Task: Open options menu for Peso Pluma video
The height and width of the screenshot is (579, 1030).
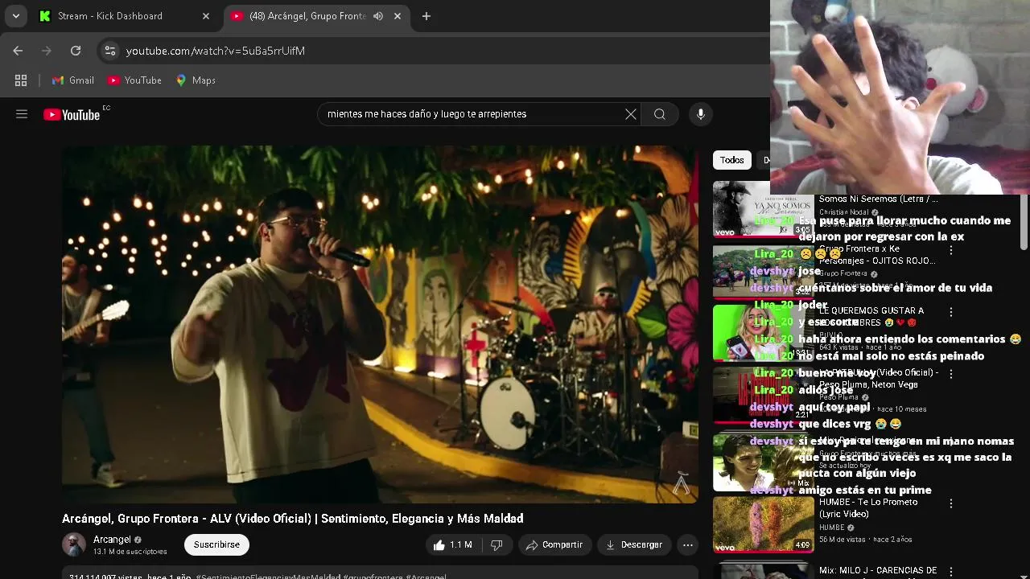Action: (951, 374)
